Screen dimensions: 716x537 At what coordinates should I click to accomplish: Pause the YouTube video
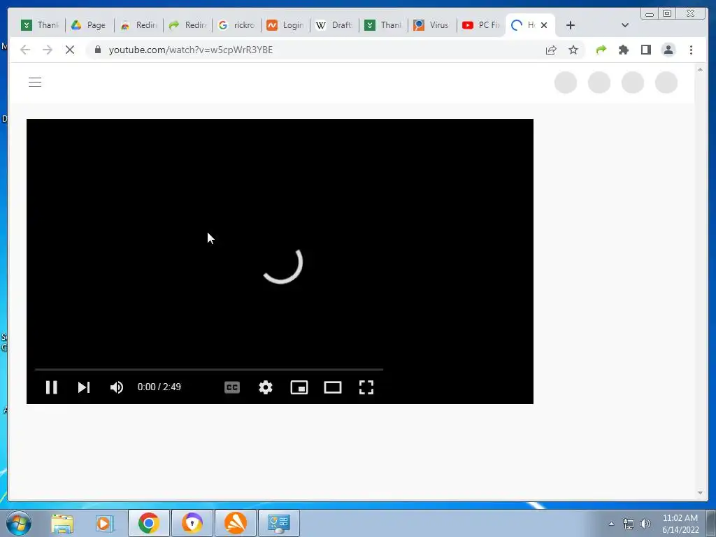coord(52,387)
